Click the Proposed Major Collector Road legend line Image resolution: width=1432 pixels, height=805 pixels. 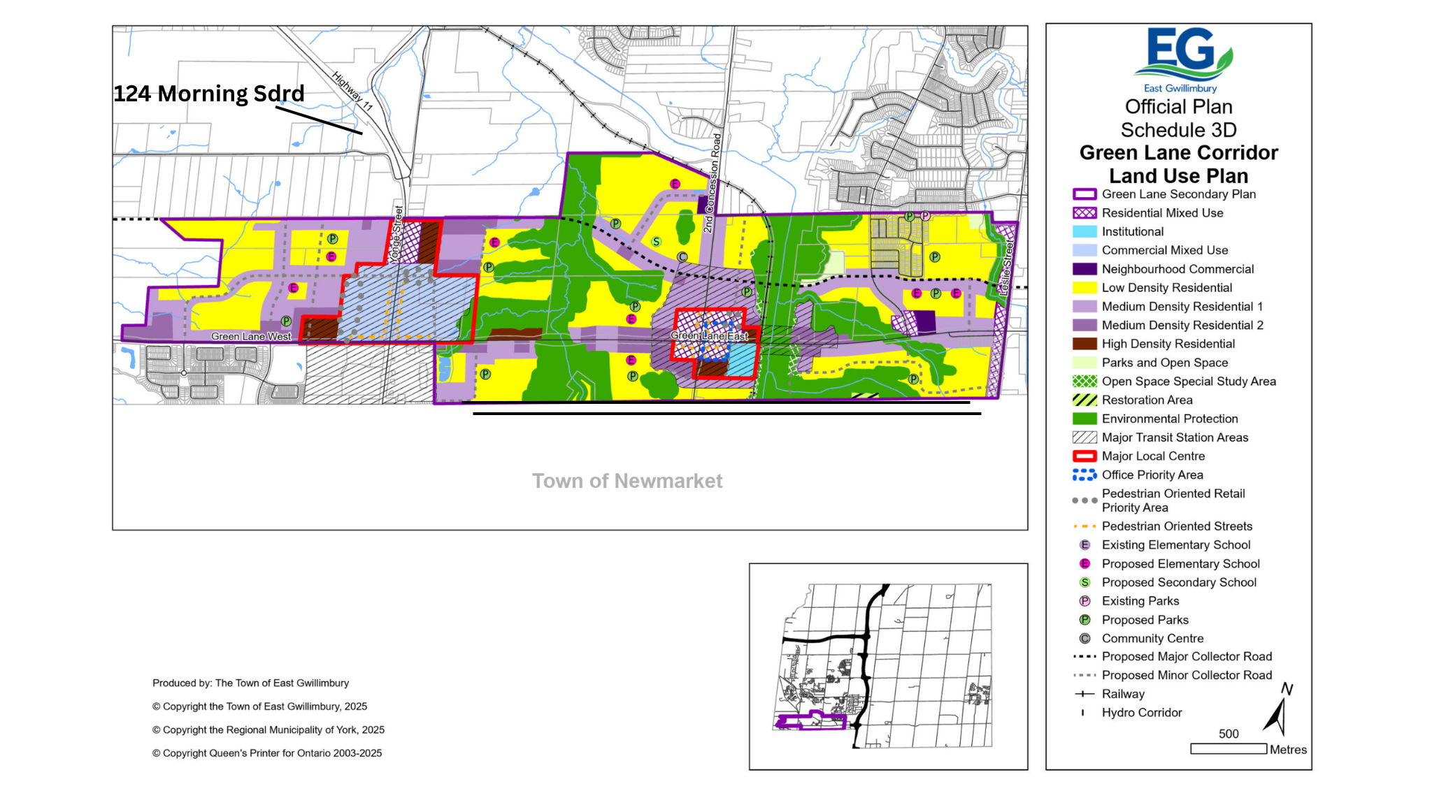pos(1084,657)
